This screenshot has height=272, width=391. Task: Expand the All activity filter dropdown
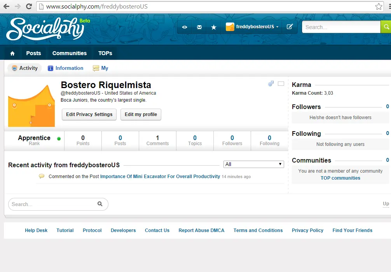pyautogui.click(x=253, y=164)
